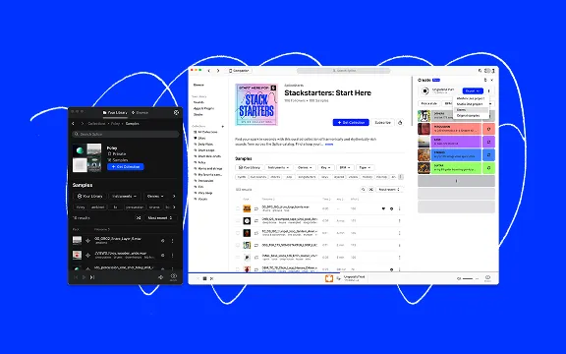The width and height of the screenshot is (566, 354).
Task: Click the Subscribe button
Action: pos(382,123)
